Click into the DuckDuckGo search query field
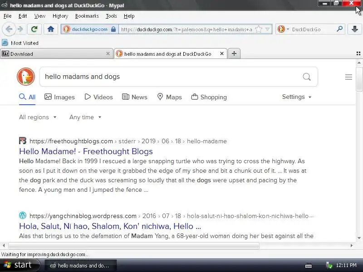This screenshot has width=363, height=272. click(172, 77)
